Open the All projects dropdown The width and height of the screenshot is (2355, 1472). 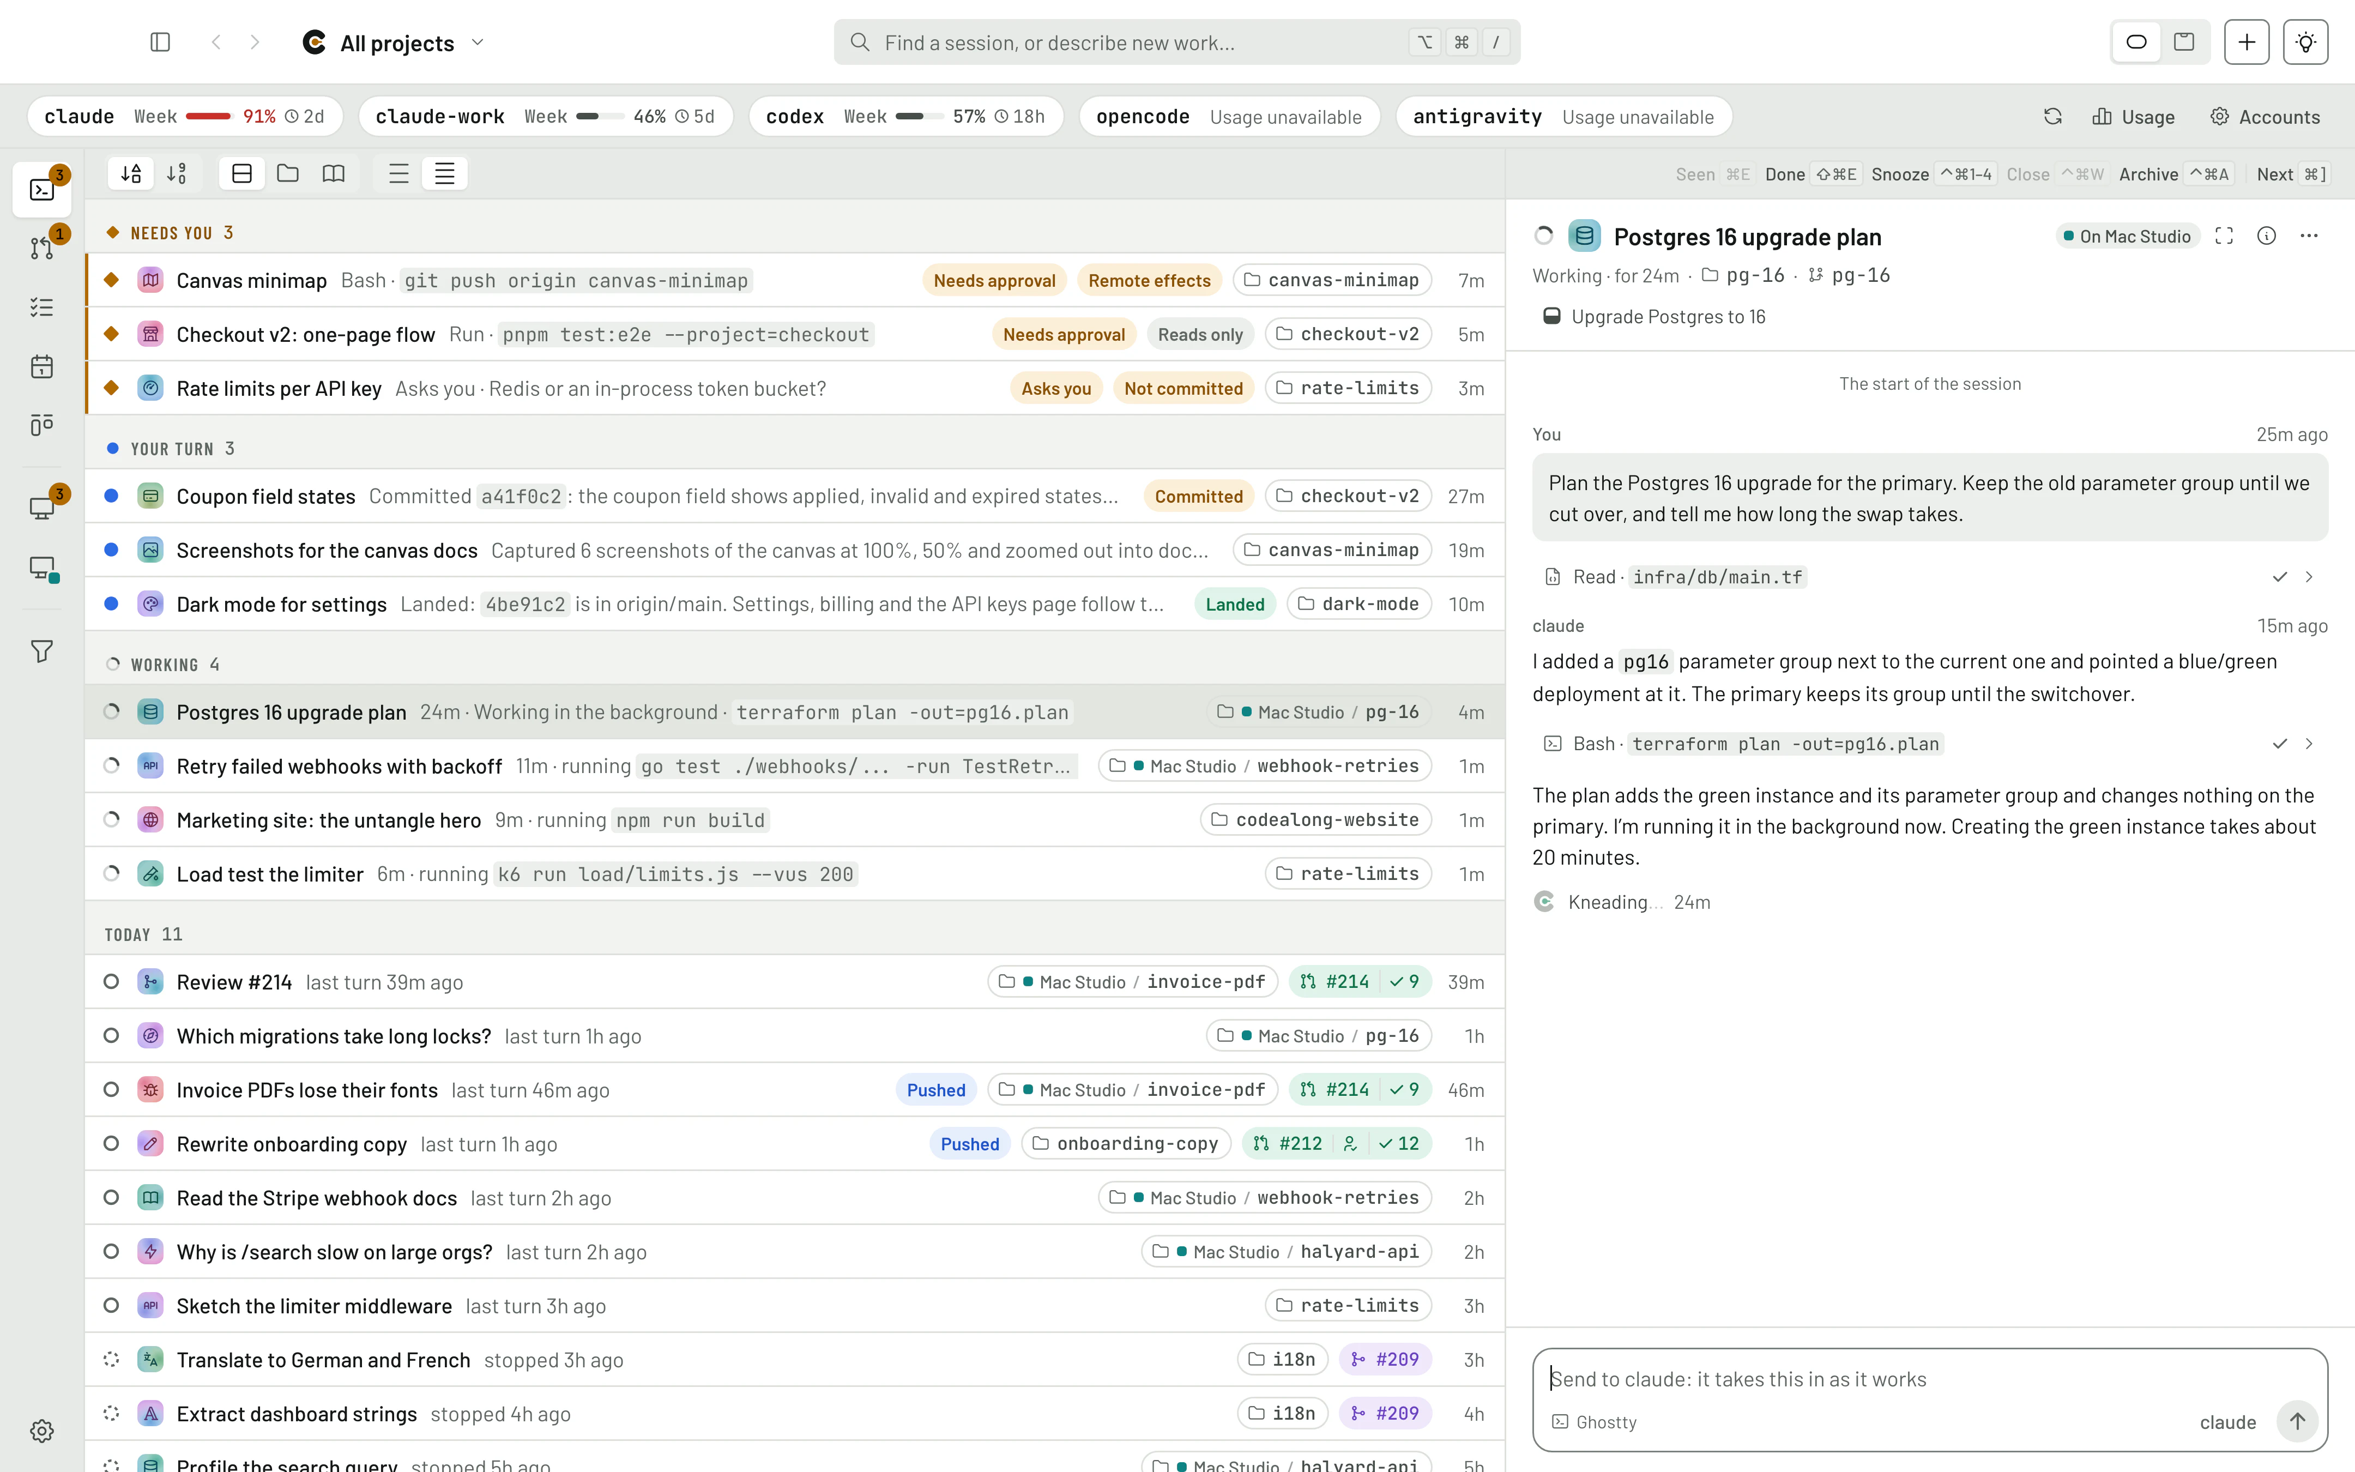[393, 43]
